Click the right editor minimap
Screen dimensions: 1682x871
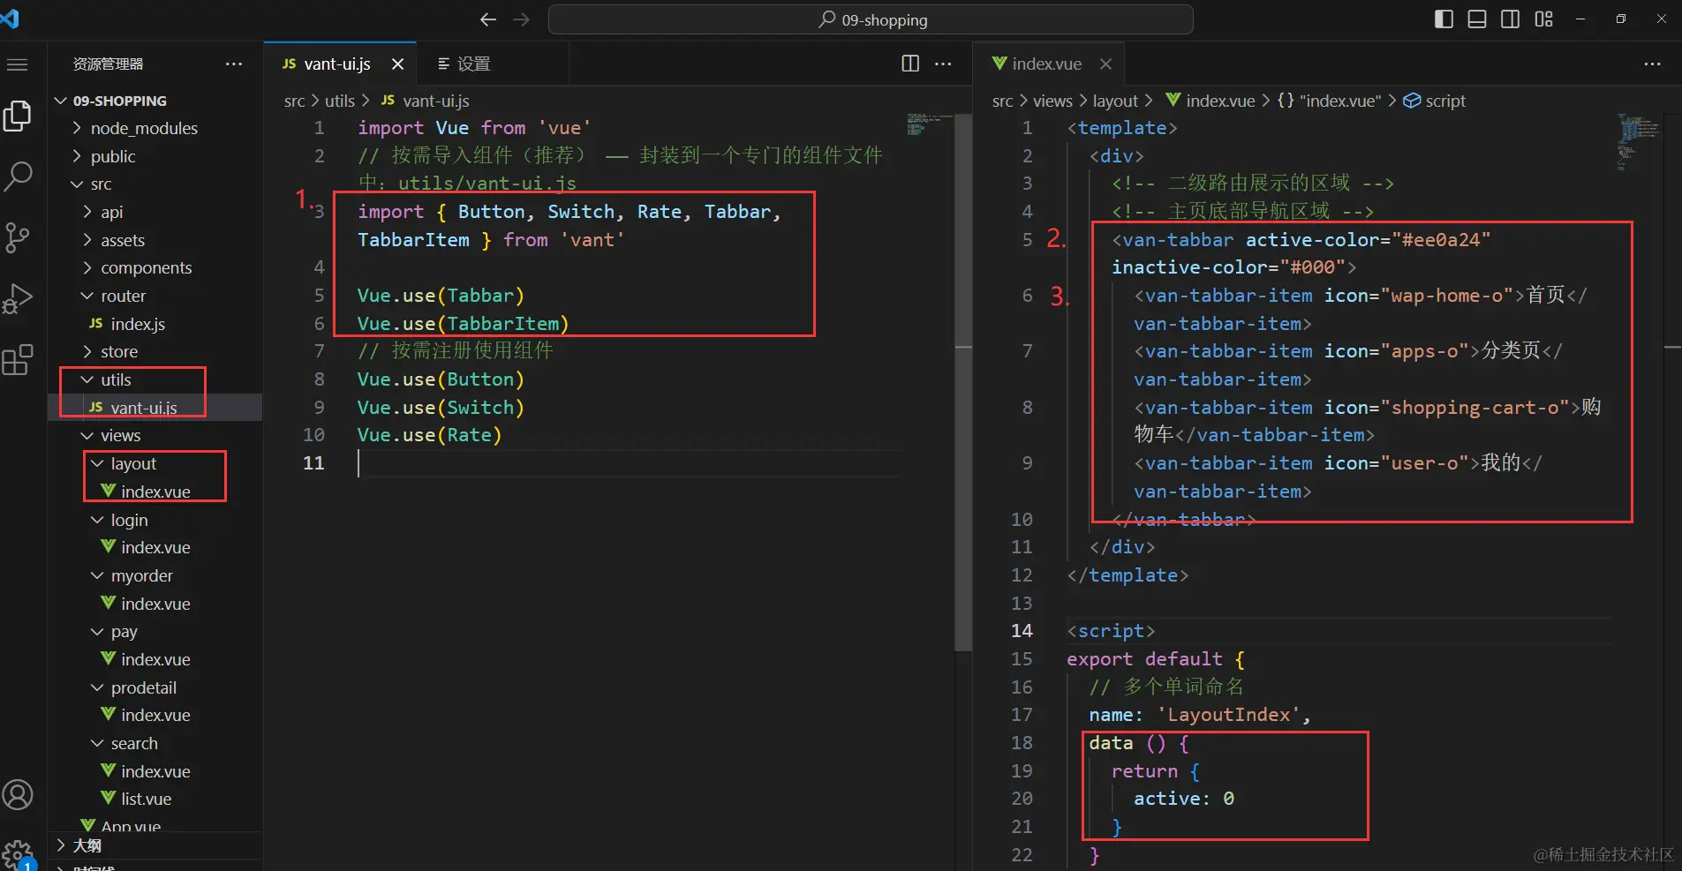click(x=1639, y=141)
